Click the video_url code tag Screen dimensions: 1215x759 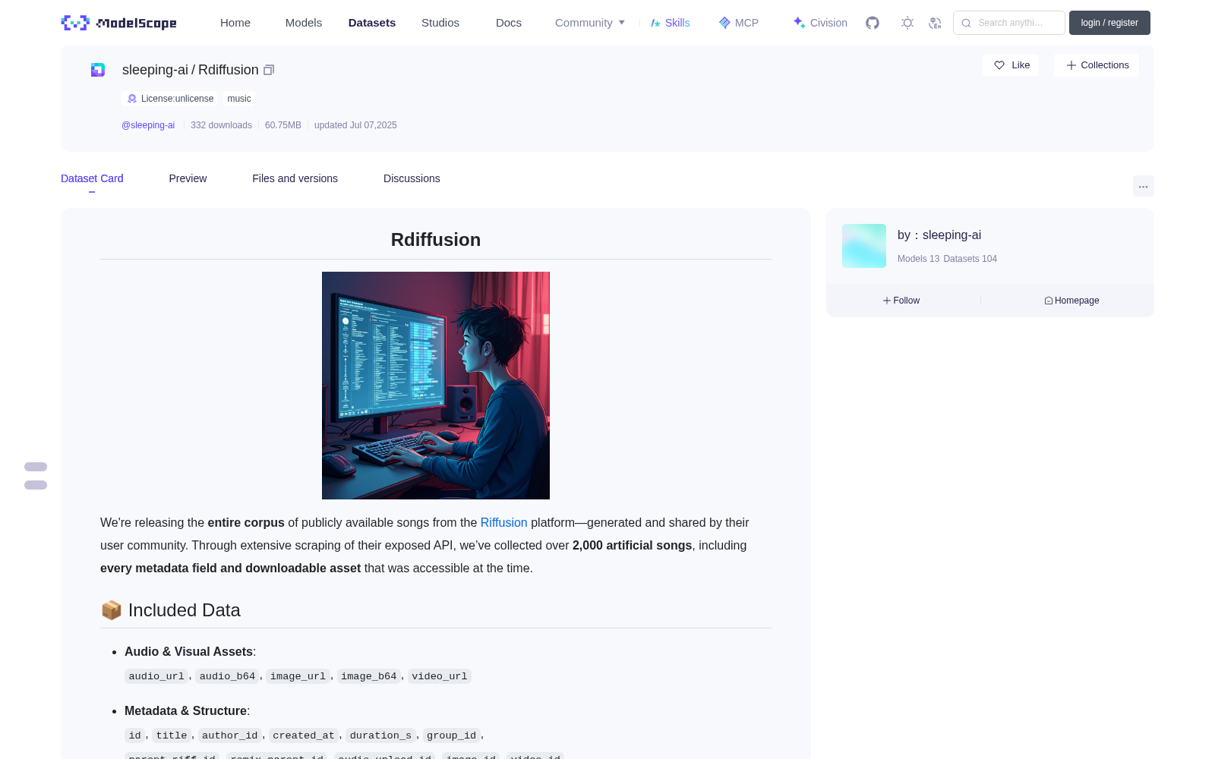pos(440,676)
